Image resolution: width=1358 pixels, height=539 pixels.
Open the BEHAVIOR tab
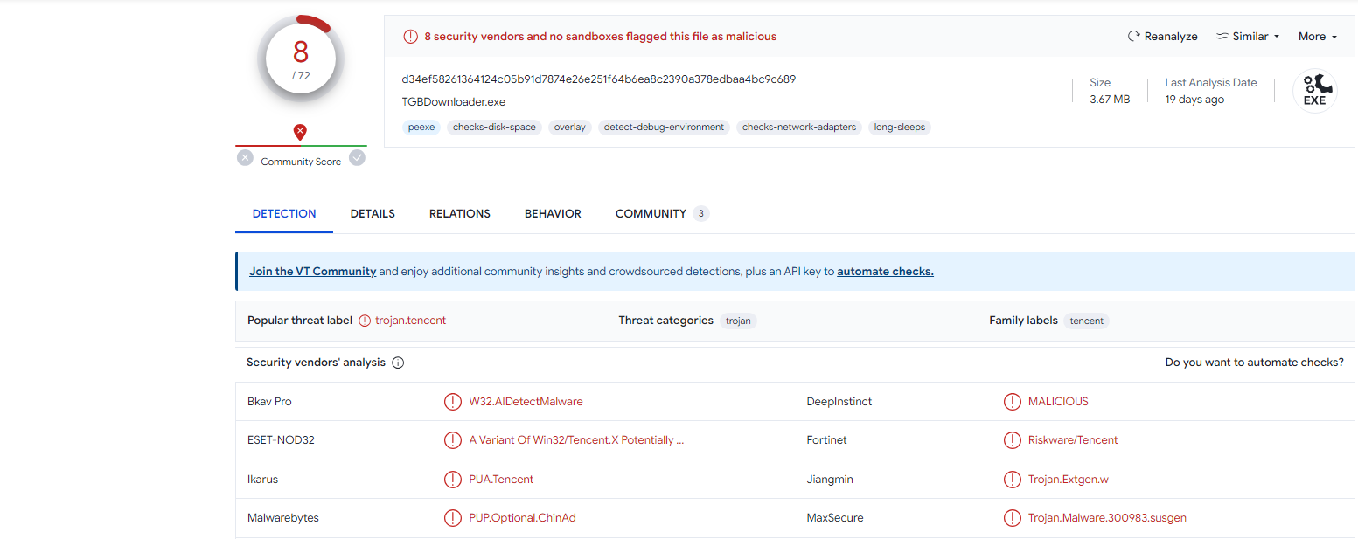point(553,214)
